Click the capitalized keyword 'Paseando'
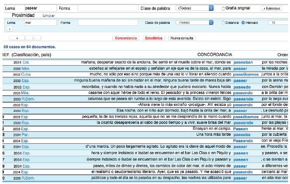 [x=243, y=141]
